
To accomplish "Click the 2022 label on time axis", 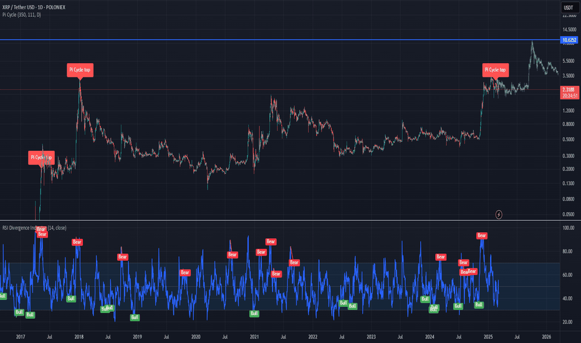I will [313, 337].
